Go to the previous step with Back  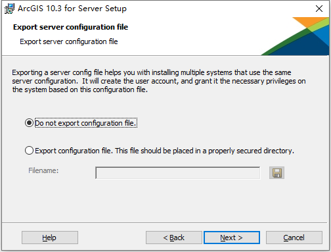pos(174,238)
